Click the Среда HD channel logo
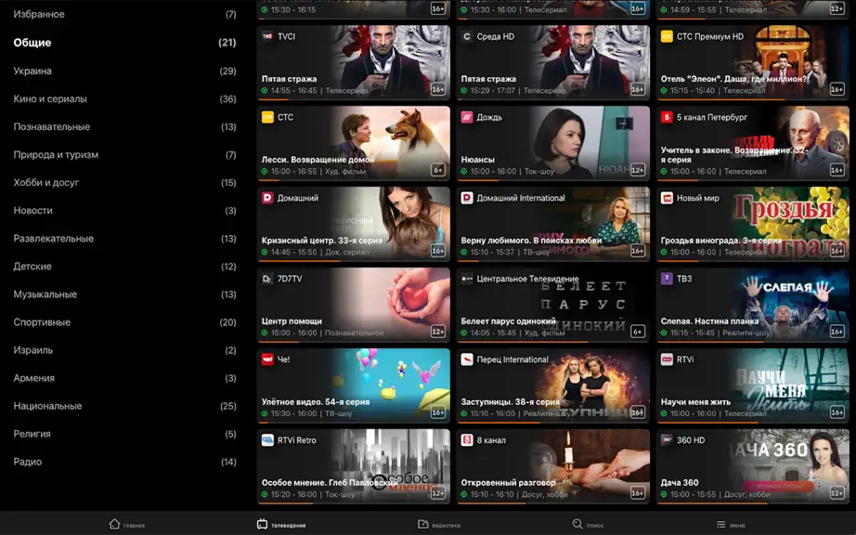The height and width of the screenshot is (535, 856). point(467,36)
